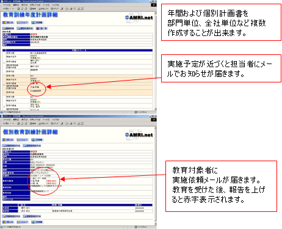
Task: Click the 検索 search toolbar icon in the 個別教育訓練計画詳細 window
Action: coord(33,123)
